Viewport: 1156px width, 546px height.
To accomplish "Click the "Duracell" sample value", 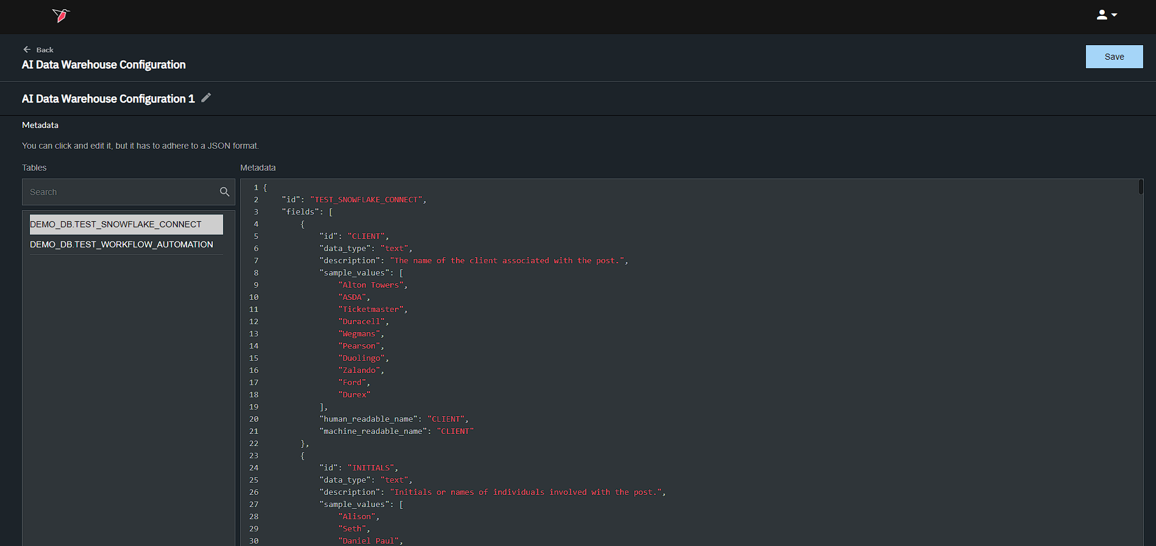I will click(x=362, y=322).
